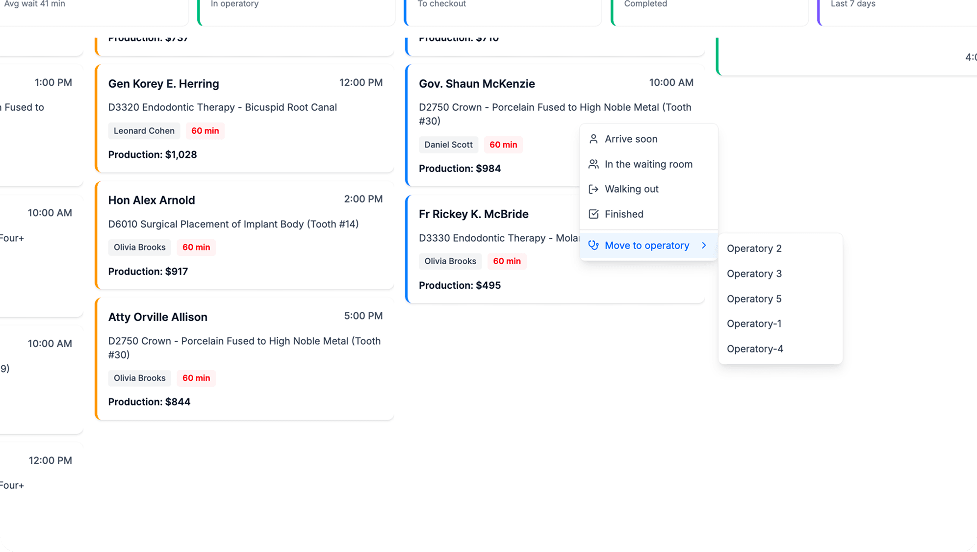Expand the Move to operatory submenu chevron

tap(704, 246)
